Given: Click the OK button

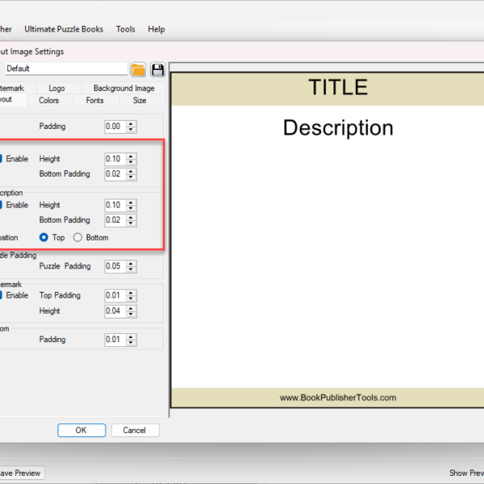Looking at the screenshot, I should coord(81,430).
